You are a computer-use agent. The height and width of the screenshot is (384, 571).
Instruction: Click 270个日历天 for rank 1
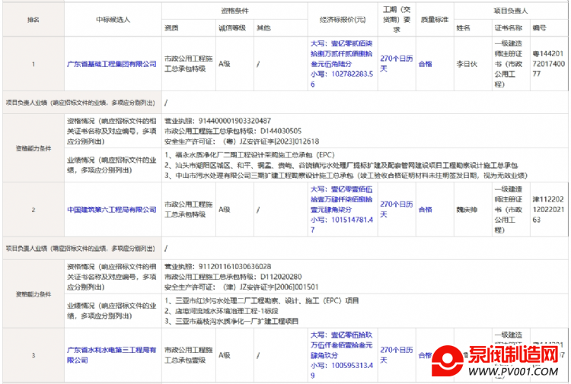[397, 64]
